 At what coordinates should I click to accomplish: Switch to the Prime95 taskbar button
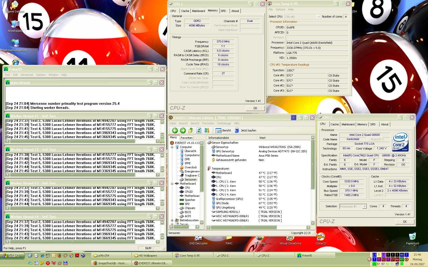click(x=315, y=256)
